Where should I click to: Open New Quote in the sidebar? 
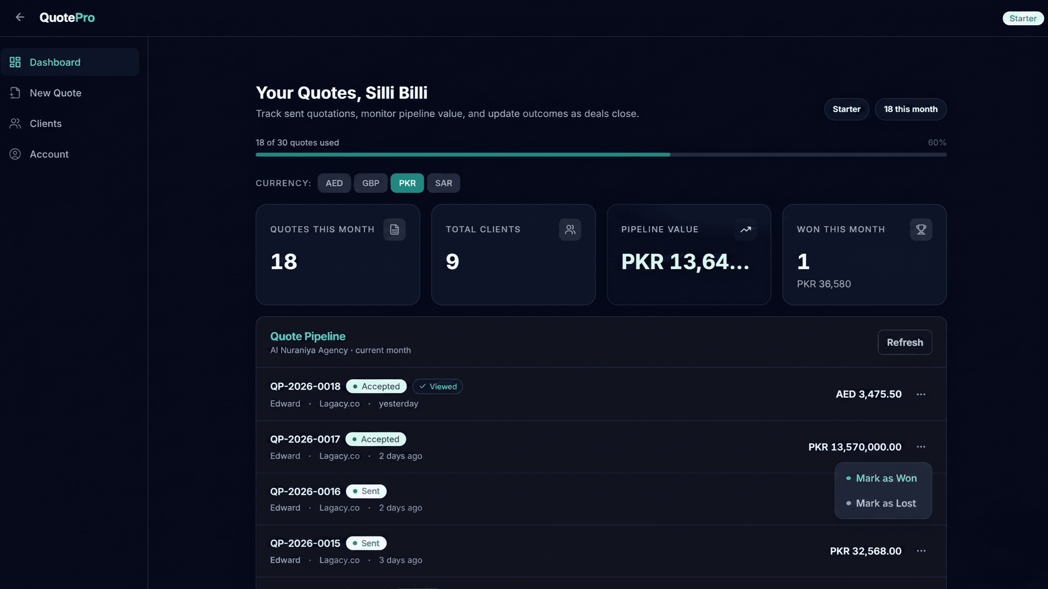(70, 93)
